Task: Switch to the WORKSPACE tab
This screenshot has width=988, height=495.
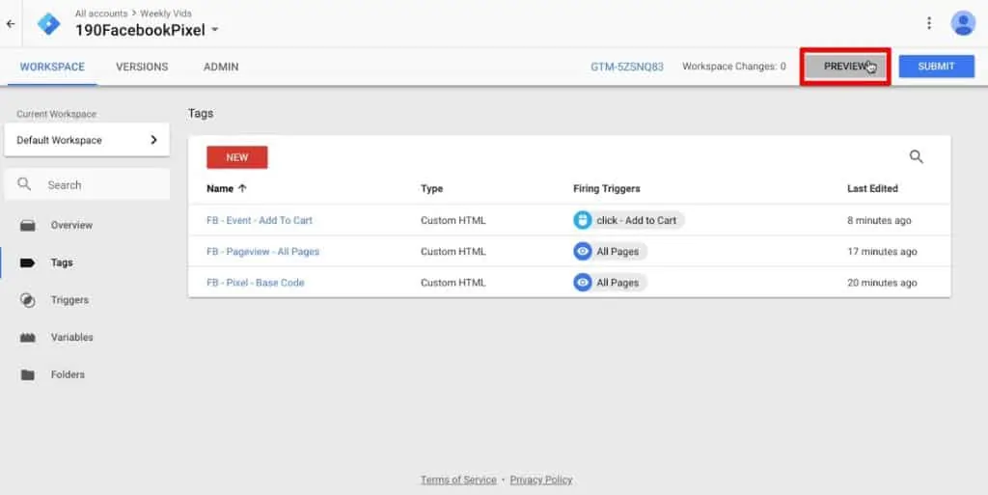Action: point(52,67)
